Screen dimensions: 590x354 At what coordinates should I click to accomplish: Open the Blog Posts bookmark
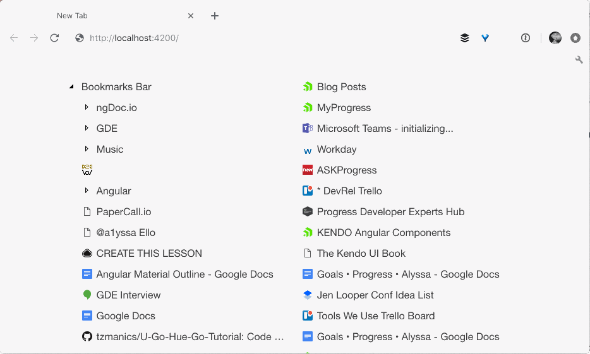point(341,87)
